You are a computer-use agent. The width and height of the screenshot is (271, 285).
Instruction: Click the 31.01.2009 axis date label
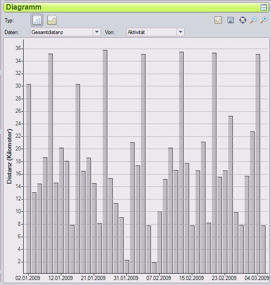click(126, 278)
